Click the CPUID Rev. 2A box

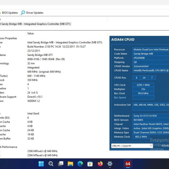(x=144, y=78)
